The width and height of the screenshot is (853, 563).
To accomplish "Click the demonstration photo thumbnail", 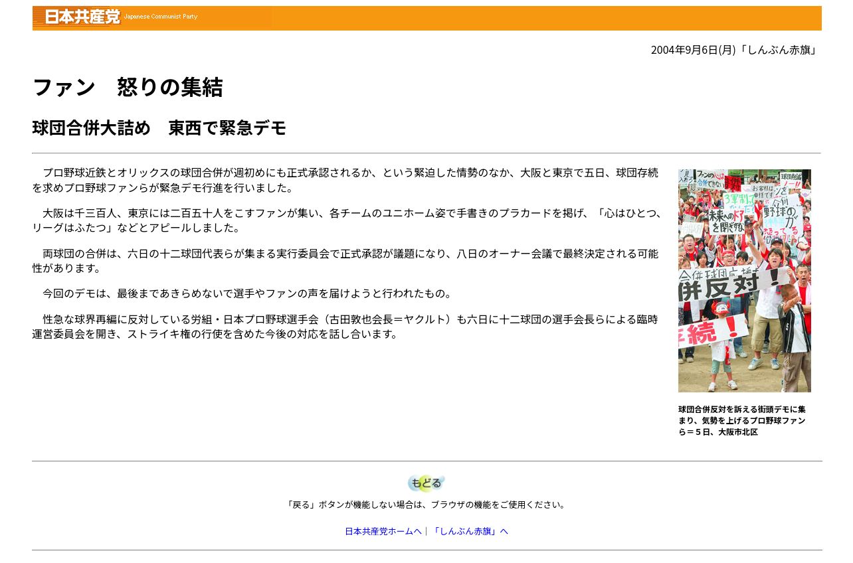I will (x=744, y=281).
